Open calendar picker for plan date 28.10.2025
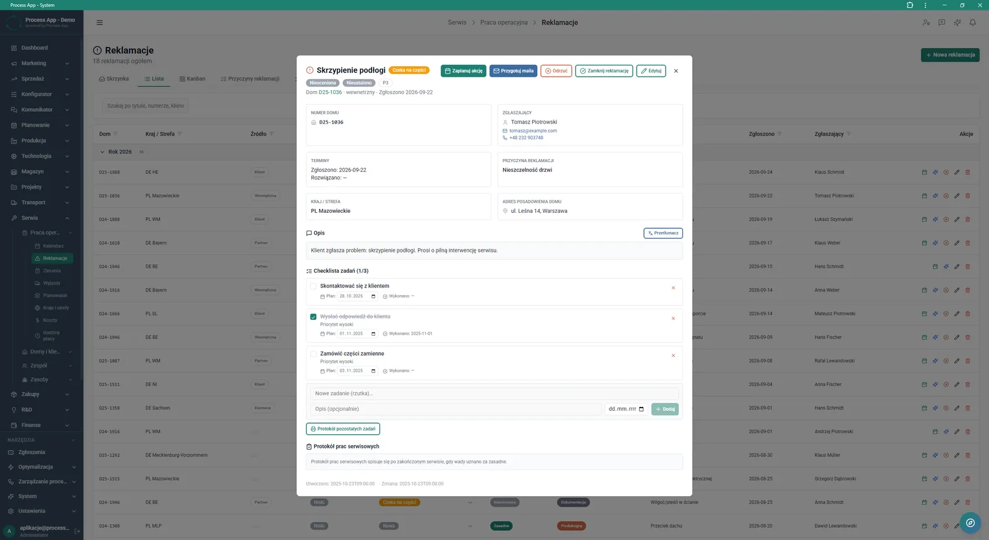 click(x=373, y=296)
